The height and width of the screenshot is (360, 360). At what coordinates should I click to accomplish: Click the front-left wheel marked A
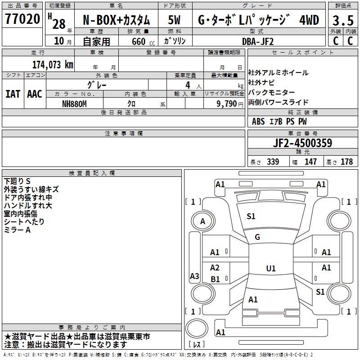(x=202, y=221)
